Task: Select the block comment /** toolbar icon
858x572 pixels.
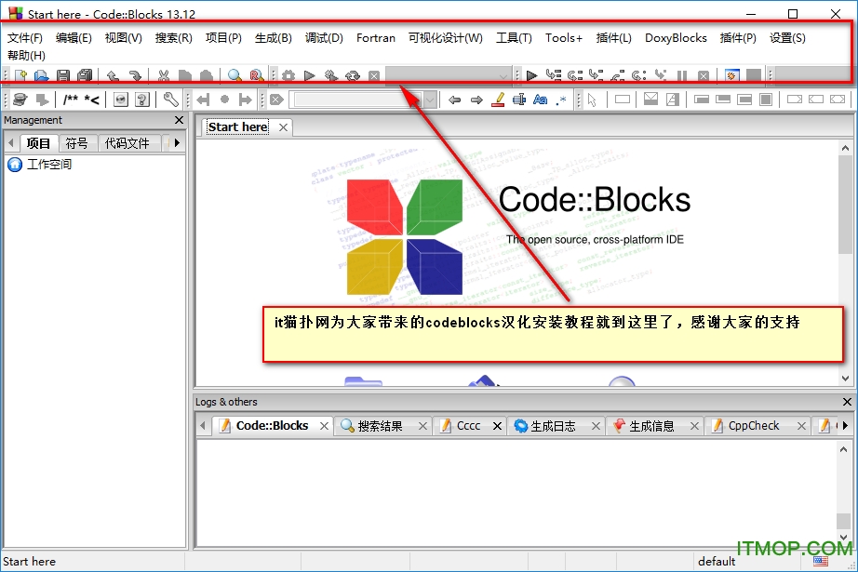Action: point(69,100)
